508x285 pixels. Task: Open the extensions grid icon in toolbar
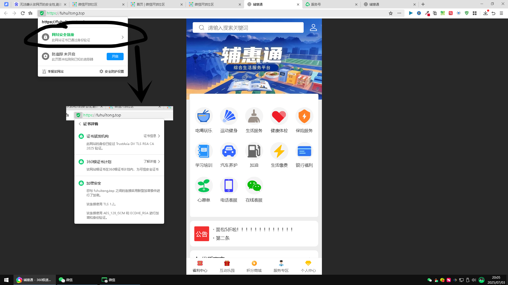(x=475, y=13)
